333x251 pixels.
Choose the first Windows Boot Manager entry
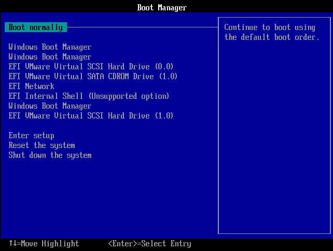(50, 47)
